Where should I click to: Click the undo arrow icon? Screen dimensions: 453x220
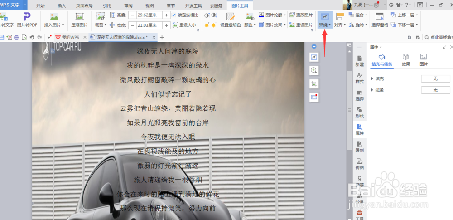[32, 37]
